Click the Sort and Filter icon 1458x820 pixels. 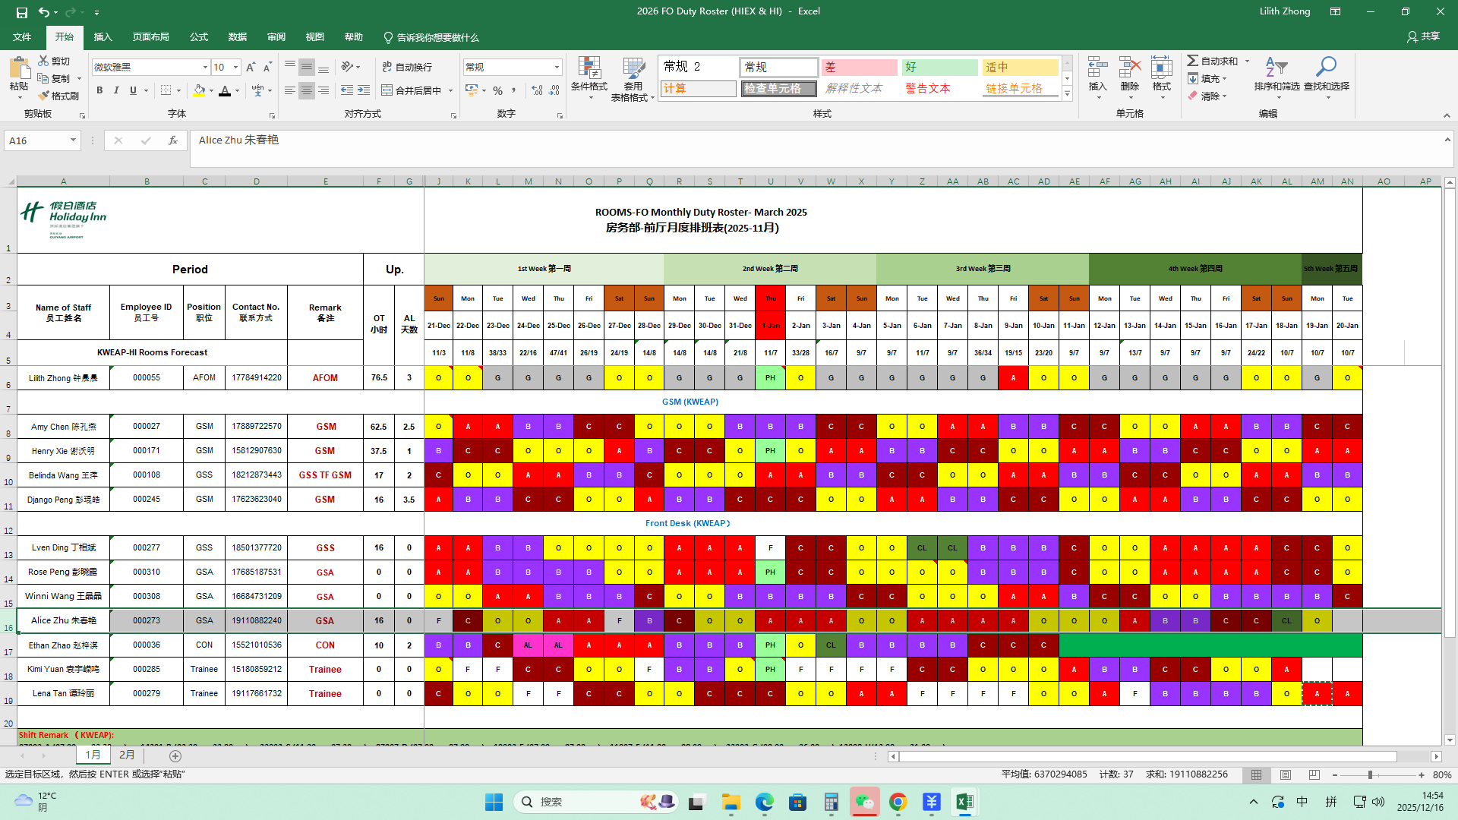(1276, 68)
